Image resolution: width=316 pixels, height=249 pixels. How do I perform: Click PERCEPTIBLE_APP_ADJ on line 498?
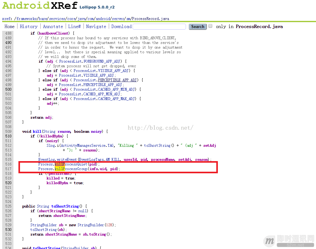117,80
